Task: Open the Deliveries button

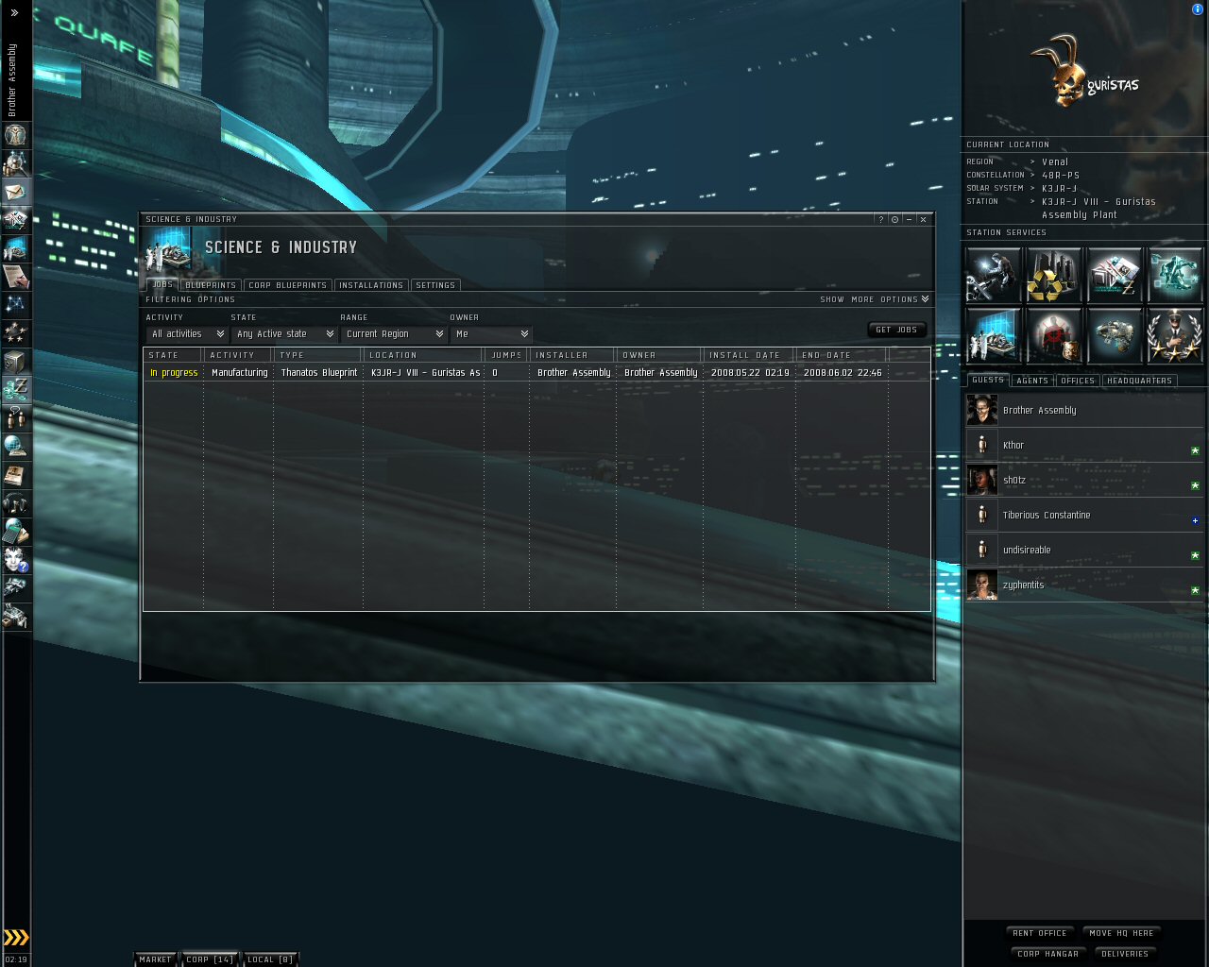Action: pos(1125,954)
